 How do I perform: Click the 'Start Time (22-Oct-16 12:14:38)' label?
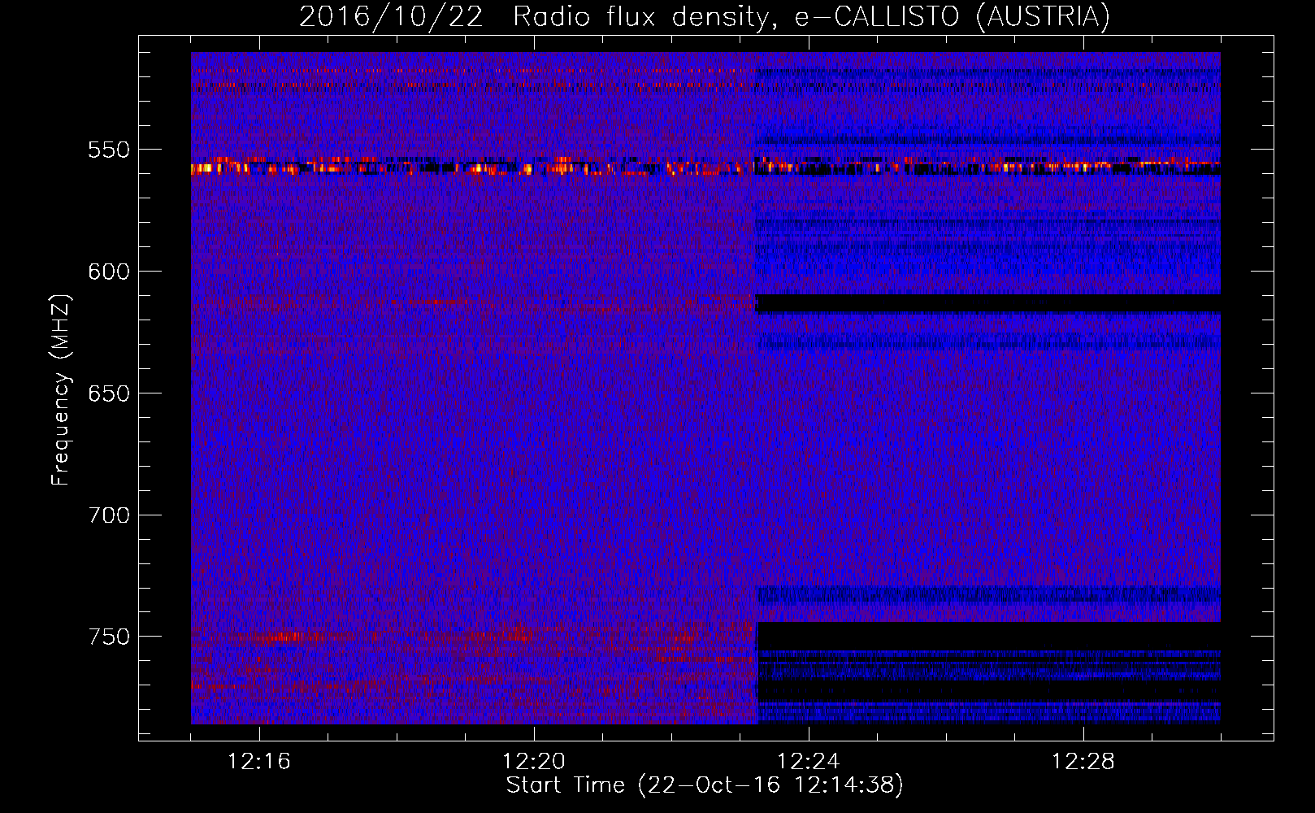[705, 785]
